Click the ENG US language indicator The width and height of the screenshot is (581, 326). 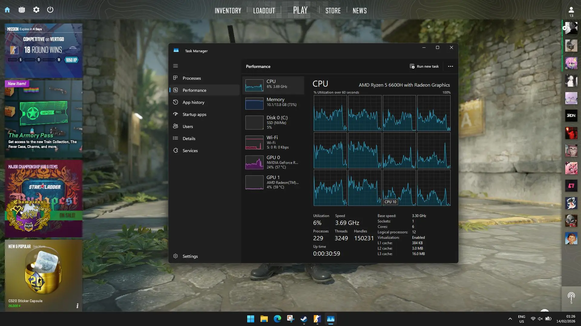(x=521, y=319)
